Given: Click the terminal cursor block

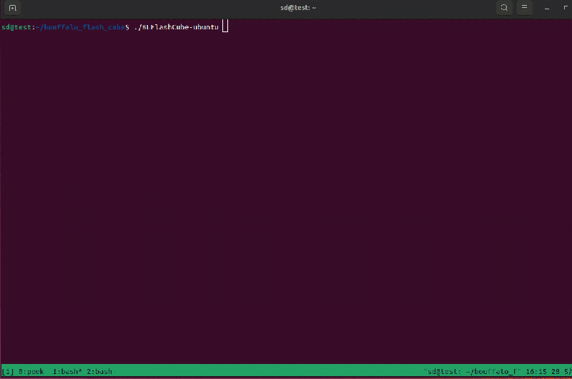Looking at the screenshot, I should (x=225, y=26).
